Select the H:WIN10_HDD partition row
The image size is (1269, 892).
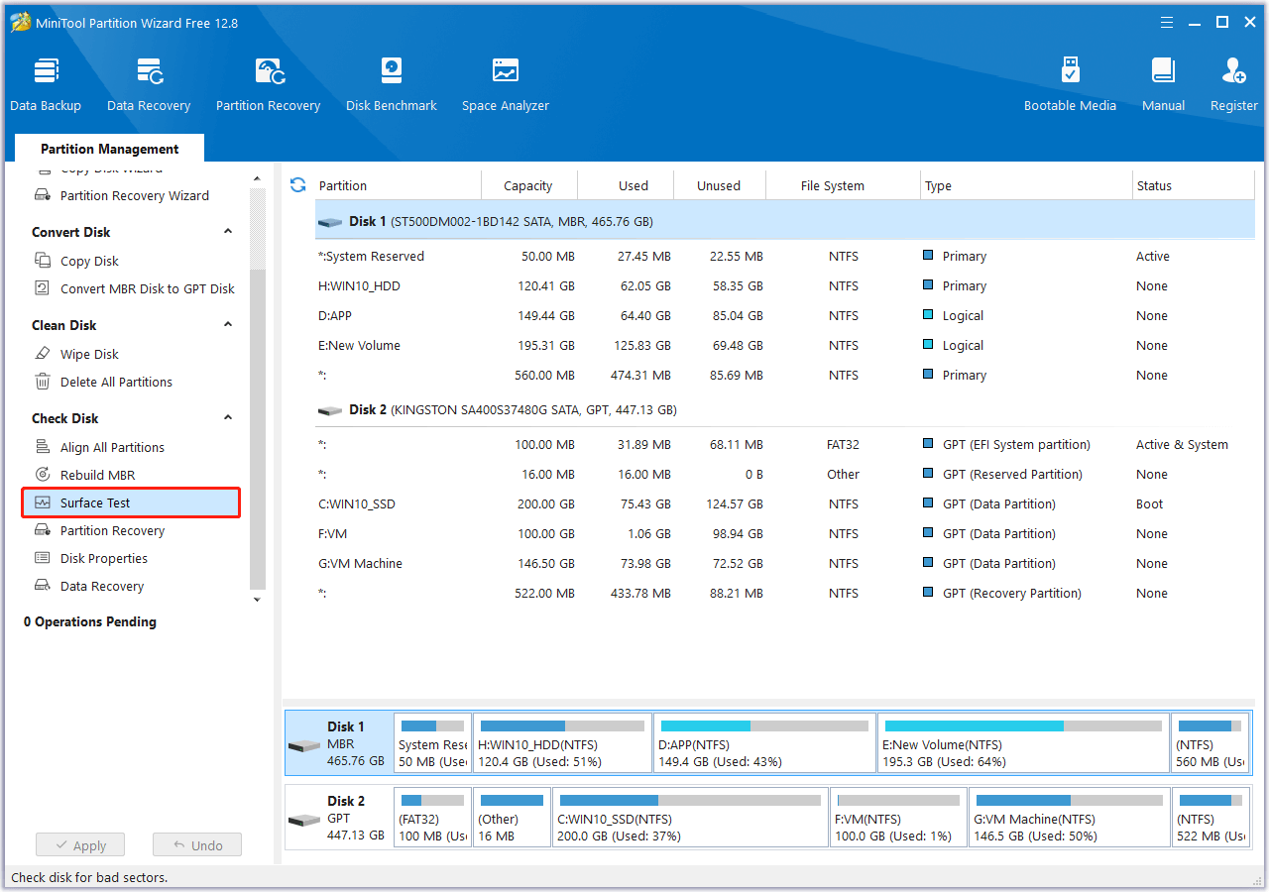[x=785, y=285]
